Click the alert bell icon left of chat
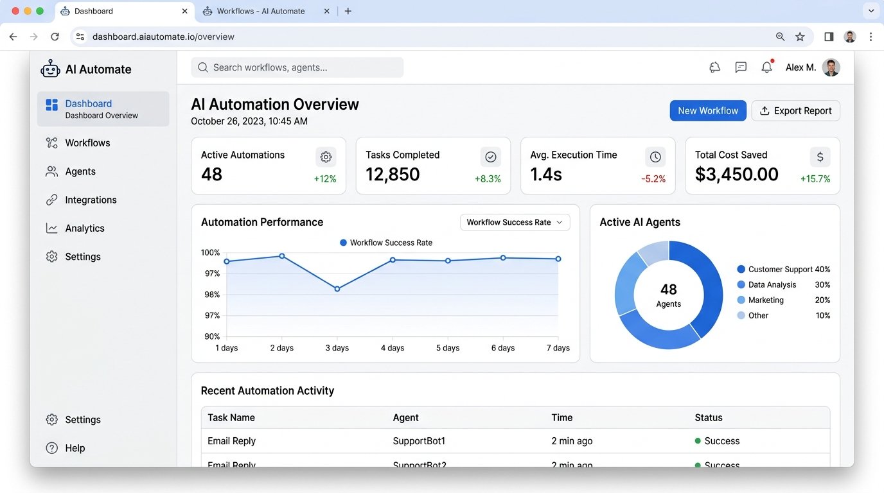The width and height of the screenshot is (884, 493). point(714,67)
